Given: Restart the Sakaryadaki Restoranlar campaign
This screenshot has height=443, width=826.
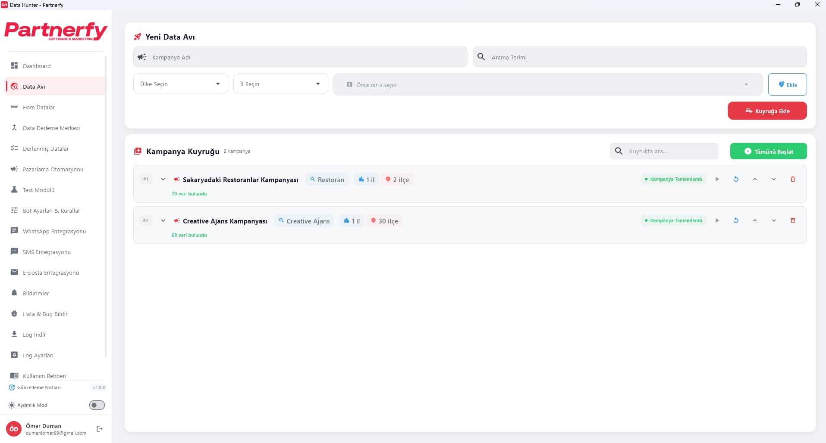Looking at the screenshot, I should [736, 179].
